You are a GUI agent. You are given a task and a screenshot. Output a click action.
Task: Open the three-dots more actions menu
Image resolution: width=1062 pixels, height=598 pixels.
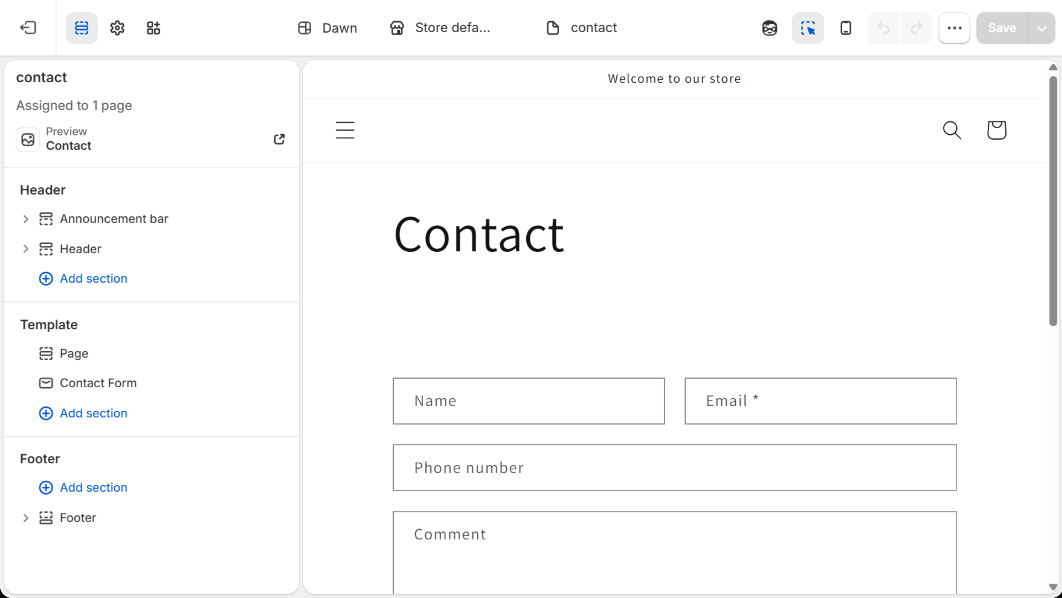click(954, 28)
